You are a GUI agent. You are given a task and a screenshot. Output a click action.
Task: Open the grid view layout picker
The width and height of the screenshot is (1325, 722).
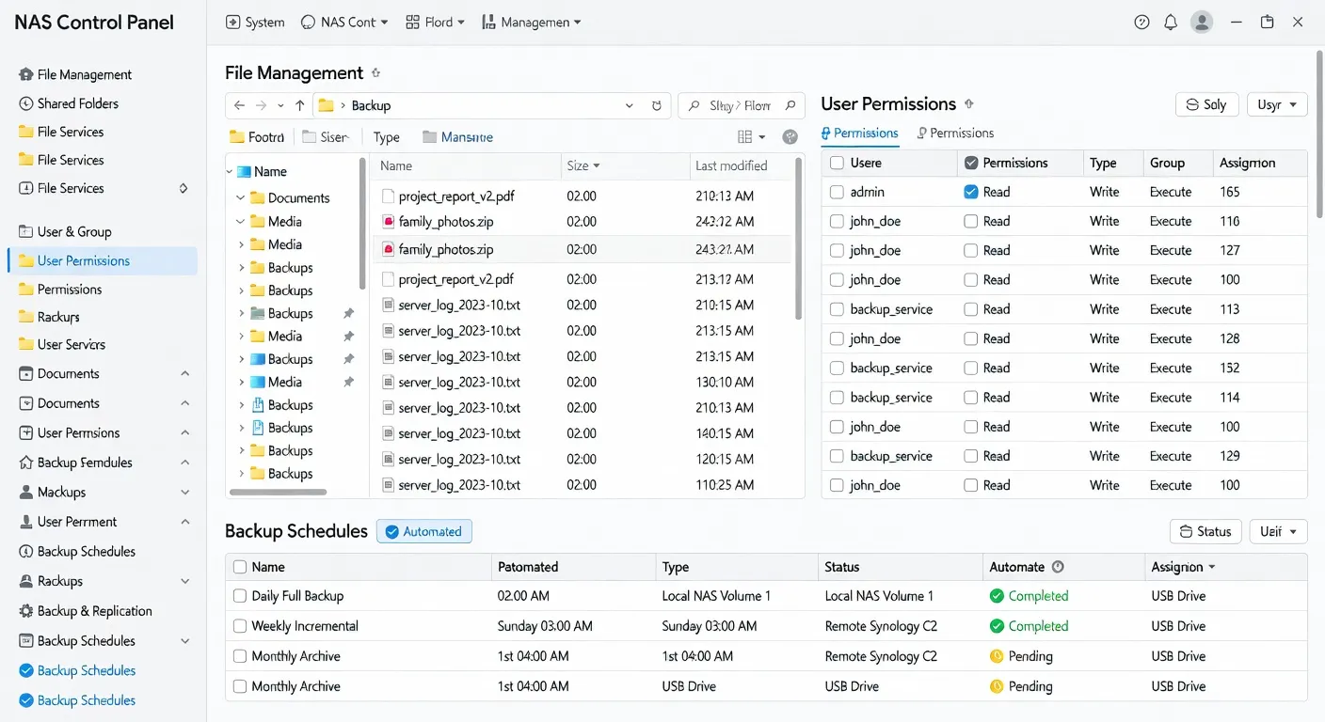(x=750, y=136)
